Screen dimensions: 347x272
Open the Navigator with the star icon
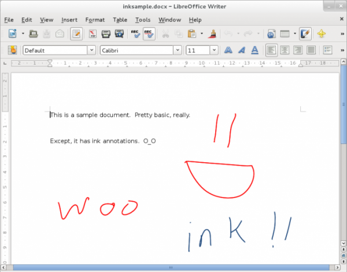pos(322,34)
